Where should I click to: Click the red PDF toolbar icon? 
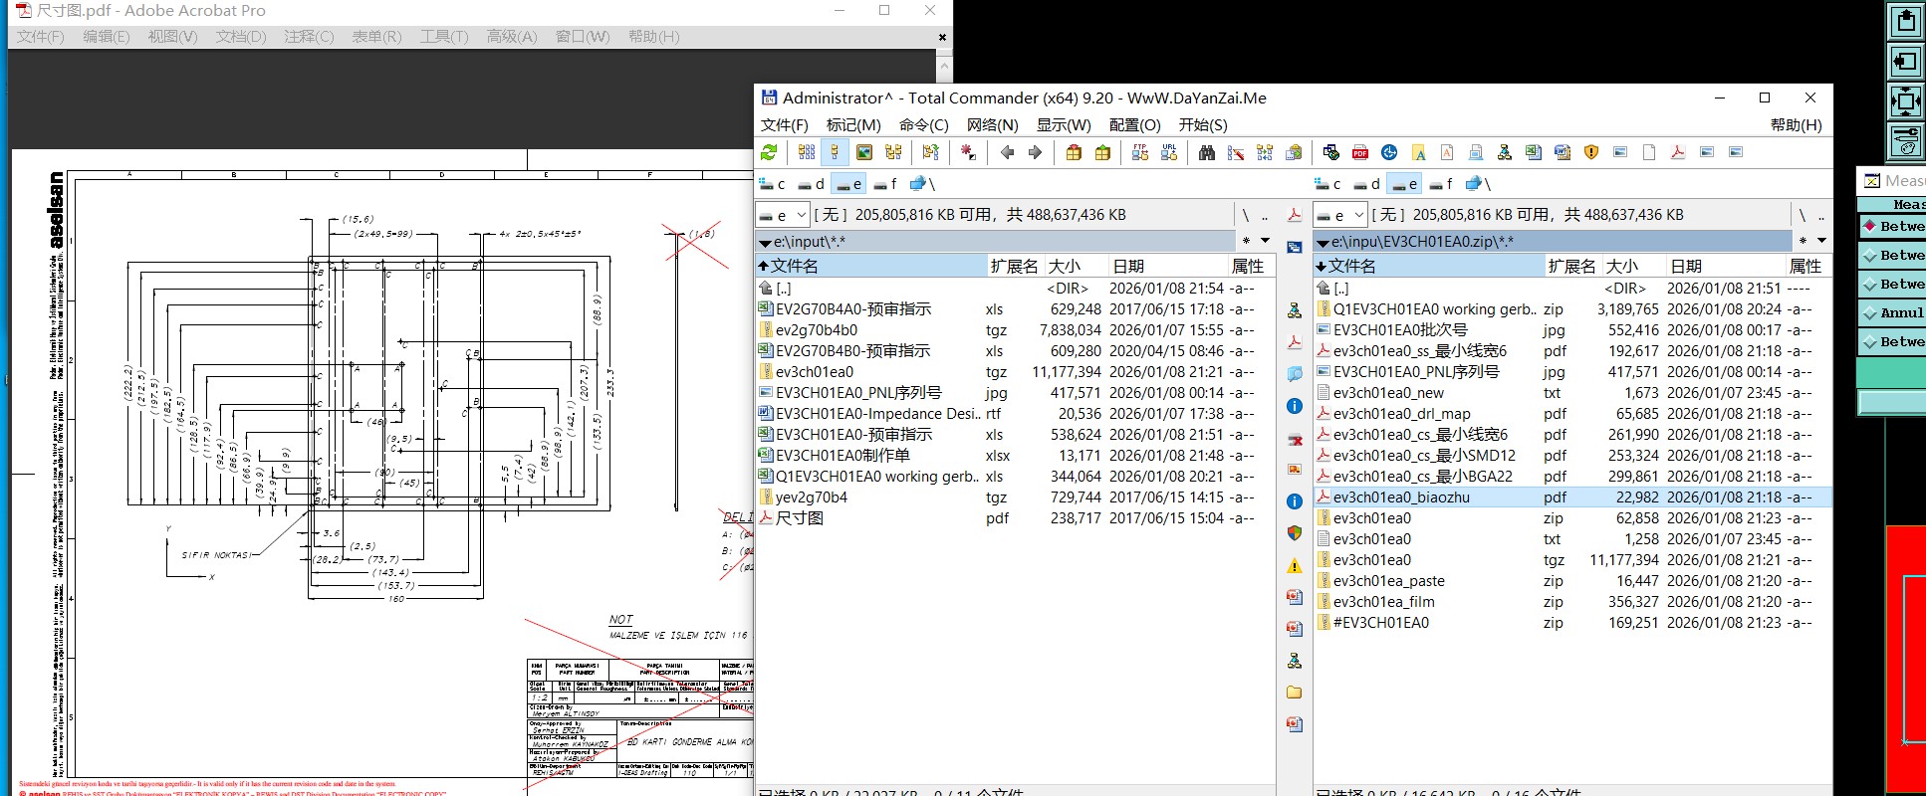tap(1359, 152)
